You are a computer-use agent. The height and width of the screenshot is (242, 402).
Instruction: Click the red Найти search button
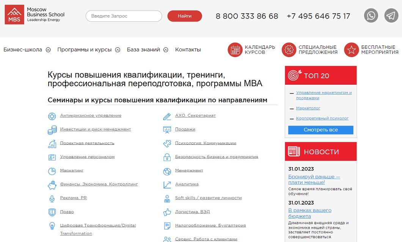click(185, 16)
